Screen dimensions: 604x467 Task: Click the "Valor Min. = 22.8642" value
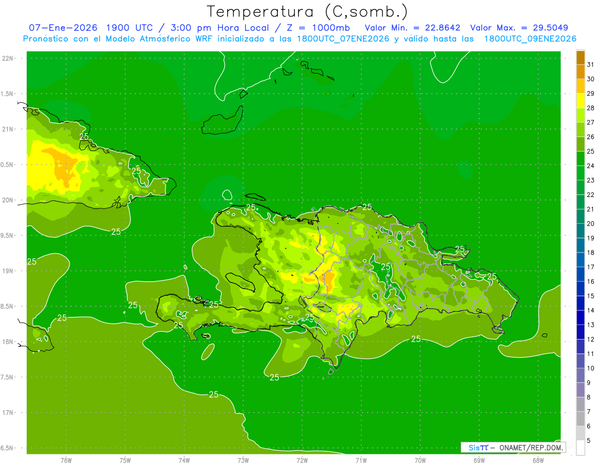pos(413,28)
